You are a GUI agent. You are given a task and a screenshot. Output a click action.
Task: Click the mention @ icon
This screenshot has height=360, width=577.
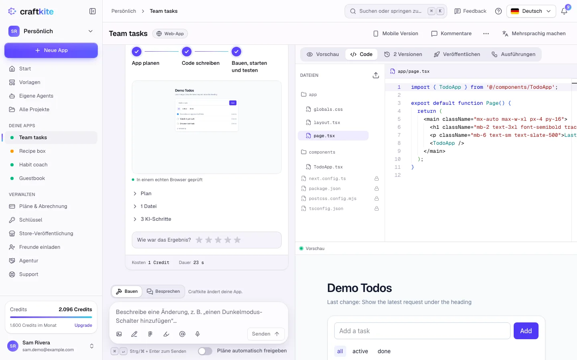(182, 334)
